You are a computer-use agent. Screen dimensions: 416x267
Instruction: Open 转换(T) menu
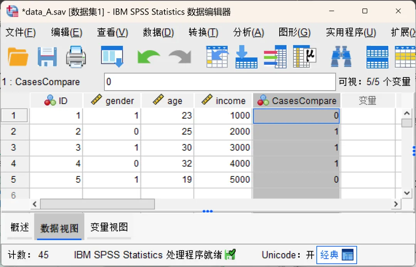203,32
